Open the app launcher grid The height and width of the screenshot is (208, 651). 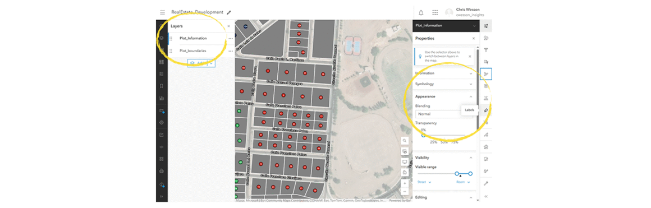(x=435, y=12)
